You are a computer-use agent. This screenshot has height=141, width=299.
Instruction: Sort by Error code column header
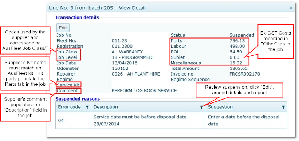69,107
